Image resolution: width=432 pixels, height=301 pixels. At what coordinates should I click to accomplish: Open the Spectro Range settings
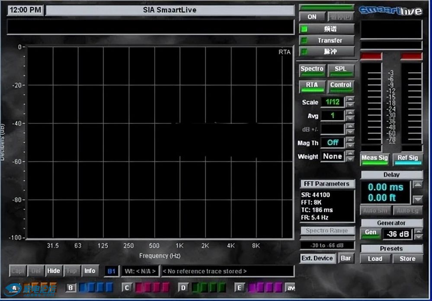click(x=327, y=231)
